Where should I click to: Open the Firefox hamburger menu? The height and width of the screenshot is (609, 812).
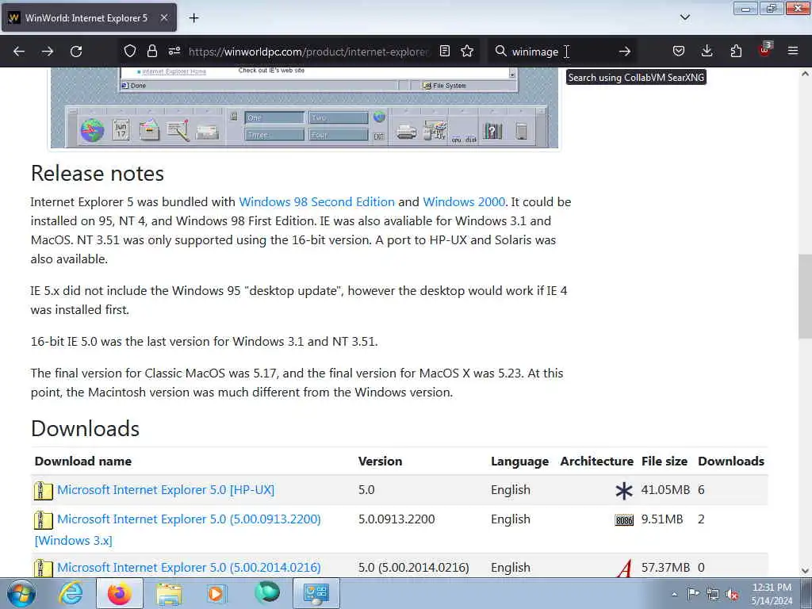point(793,52)
